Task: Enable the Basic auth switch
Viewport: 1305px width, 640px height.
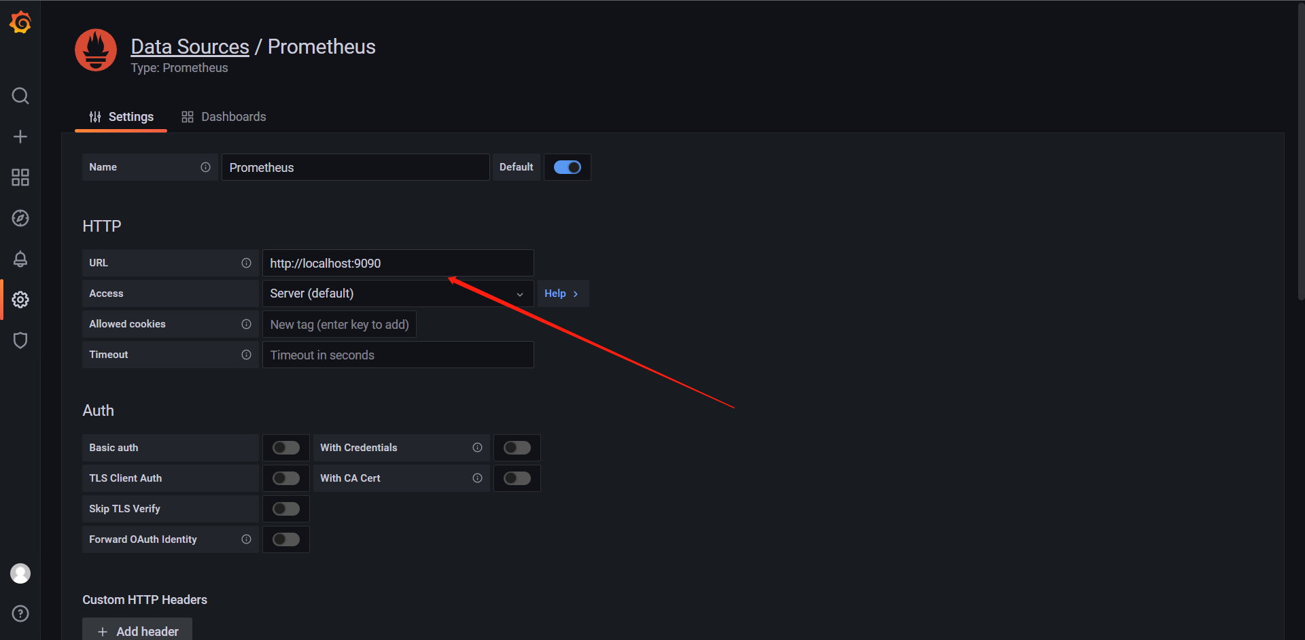Action: tap(286, 448)
